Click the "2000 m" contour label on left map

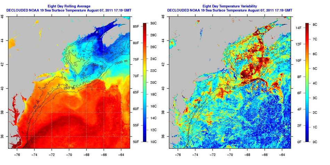point(121,62)
